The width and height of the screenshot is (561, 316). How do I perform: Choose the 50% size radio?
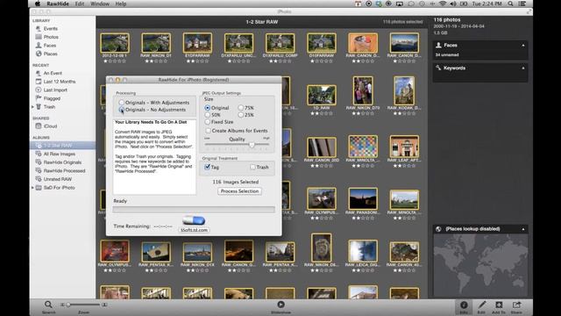point(207,115)
